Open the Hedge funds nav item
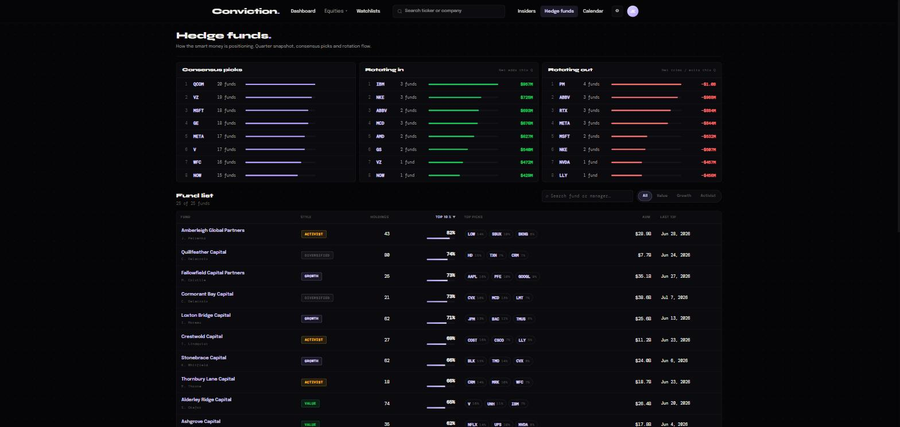900x427 pixels. 559,11
